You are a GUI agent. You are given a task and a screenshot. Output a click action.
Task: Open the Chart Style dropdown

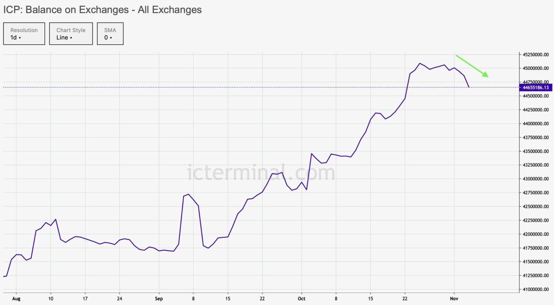click(x=71, y=34)
